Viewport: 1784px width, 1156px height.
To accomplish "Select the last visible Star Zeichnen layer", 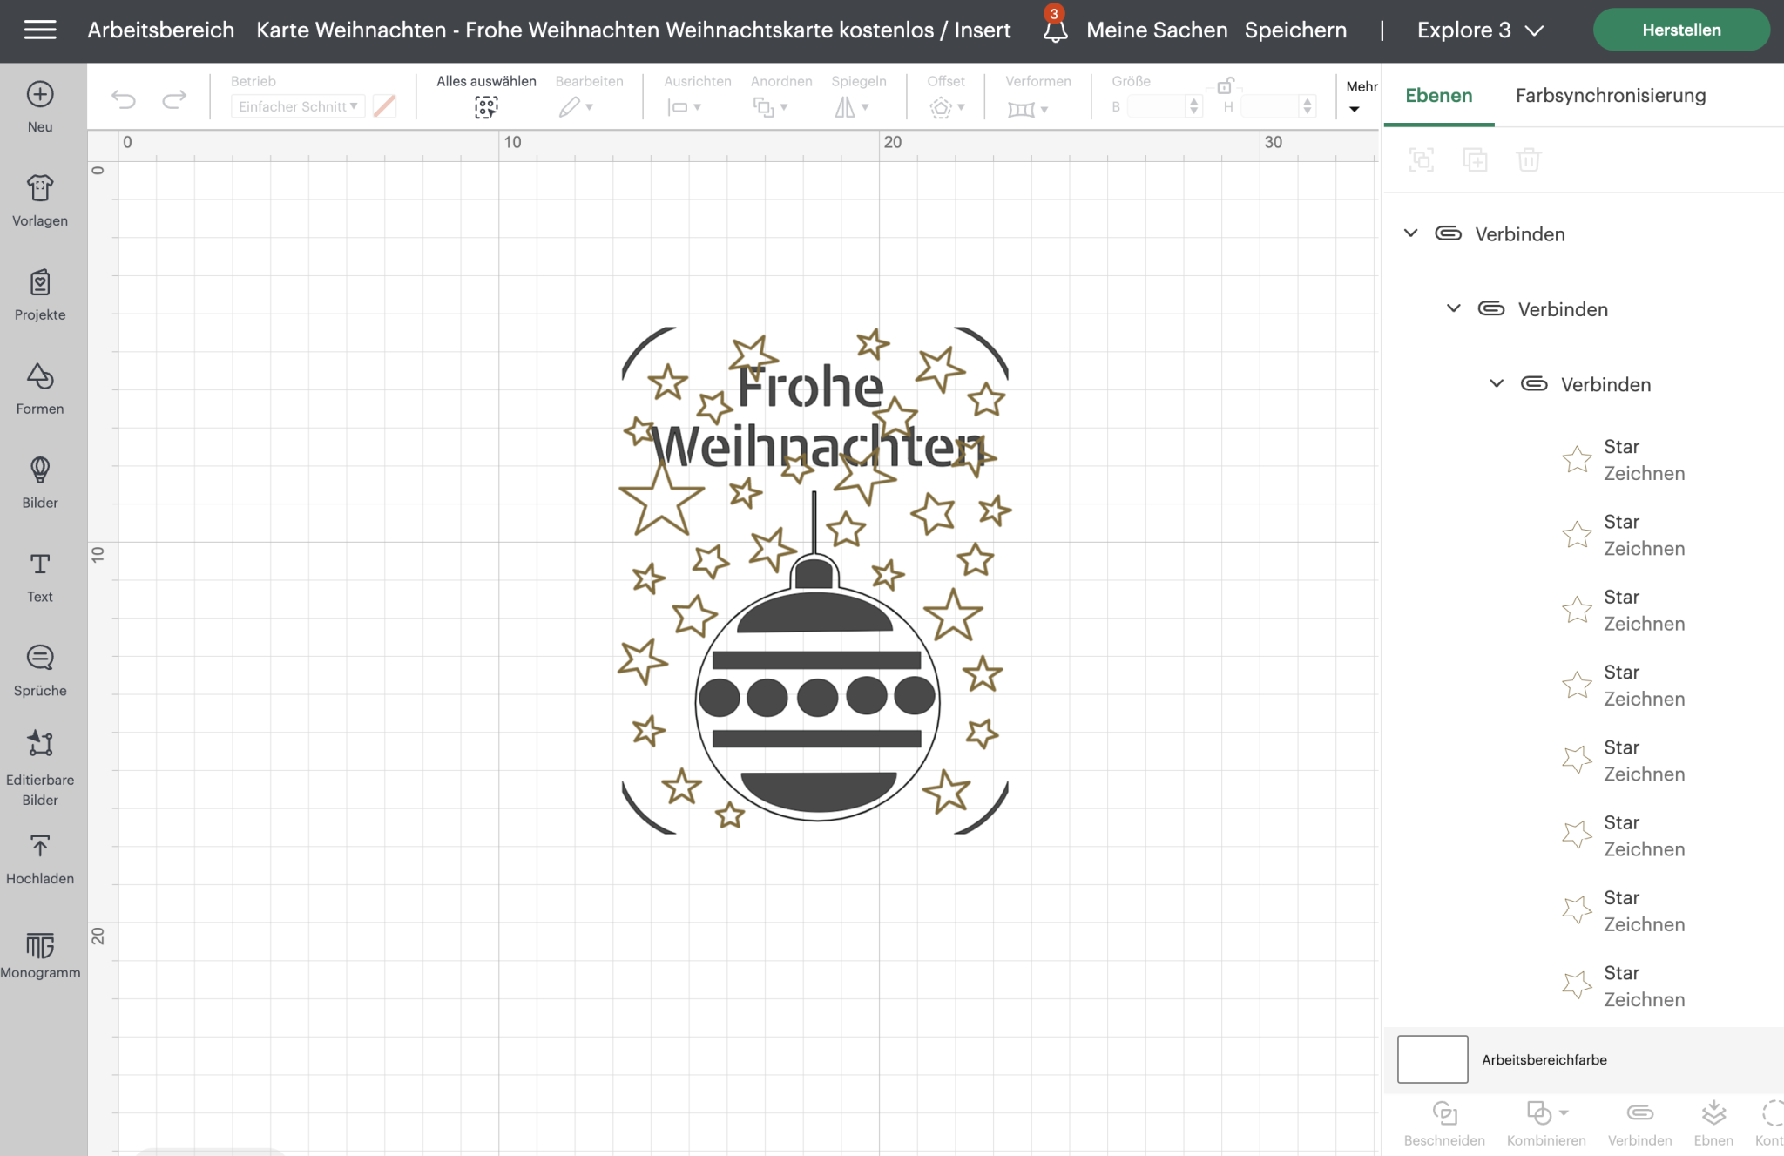I will 1625,986.
